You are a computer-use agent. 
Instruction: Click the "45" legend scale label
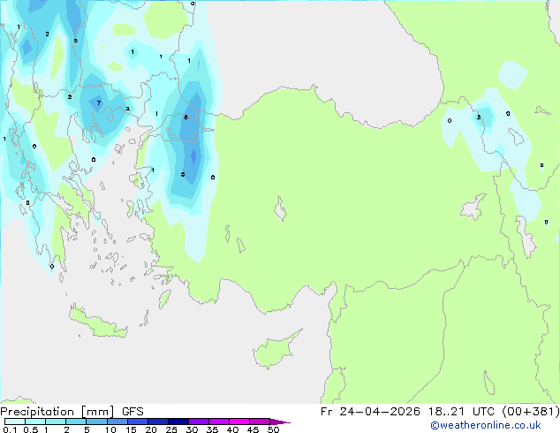[253, 429]
